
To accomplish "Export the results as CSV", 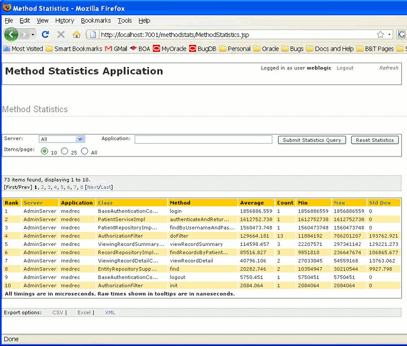I will coord(58,312).
